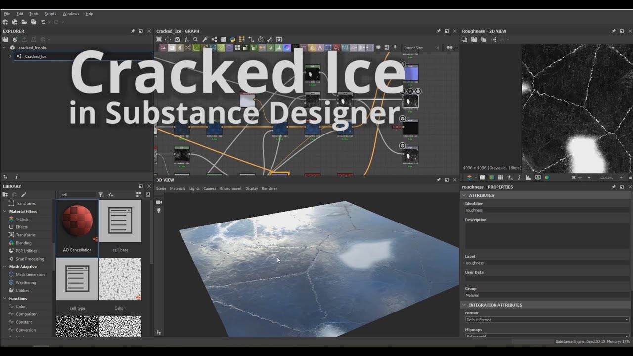Open the Scene menu in 3D View
The image size is (633, 356).
(161, 188)
